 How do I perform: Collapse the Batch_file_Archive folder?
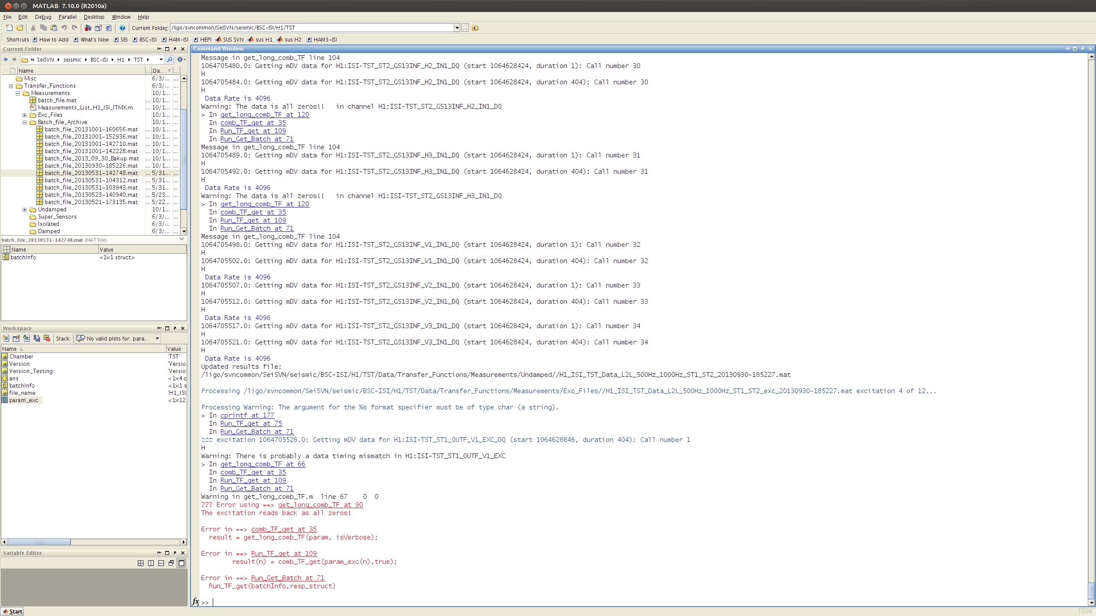click(x=25, y=122)
